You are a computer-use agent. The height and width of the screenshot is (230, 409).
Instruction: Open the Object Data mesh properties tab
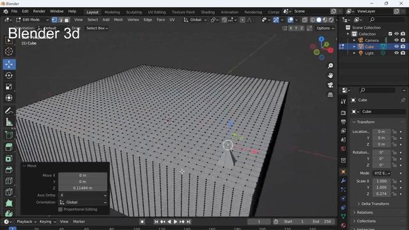(343, 217)
